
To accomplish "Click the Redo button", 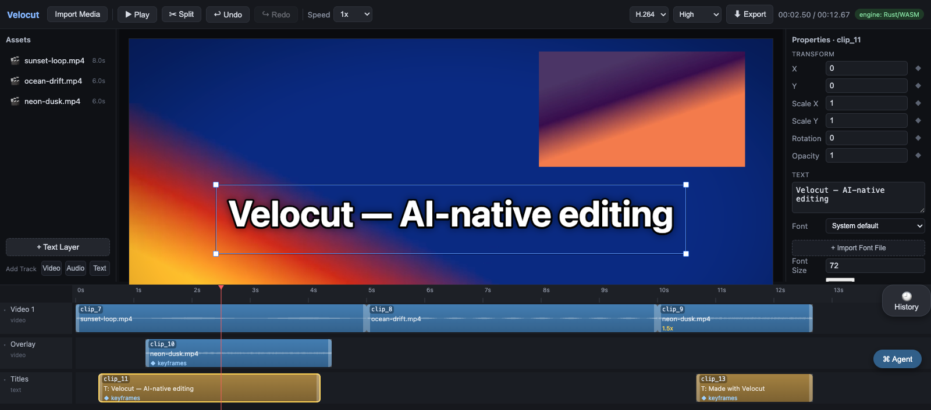I will coord(276,15).
